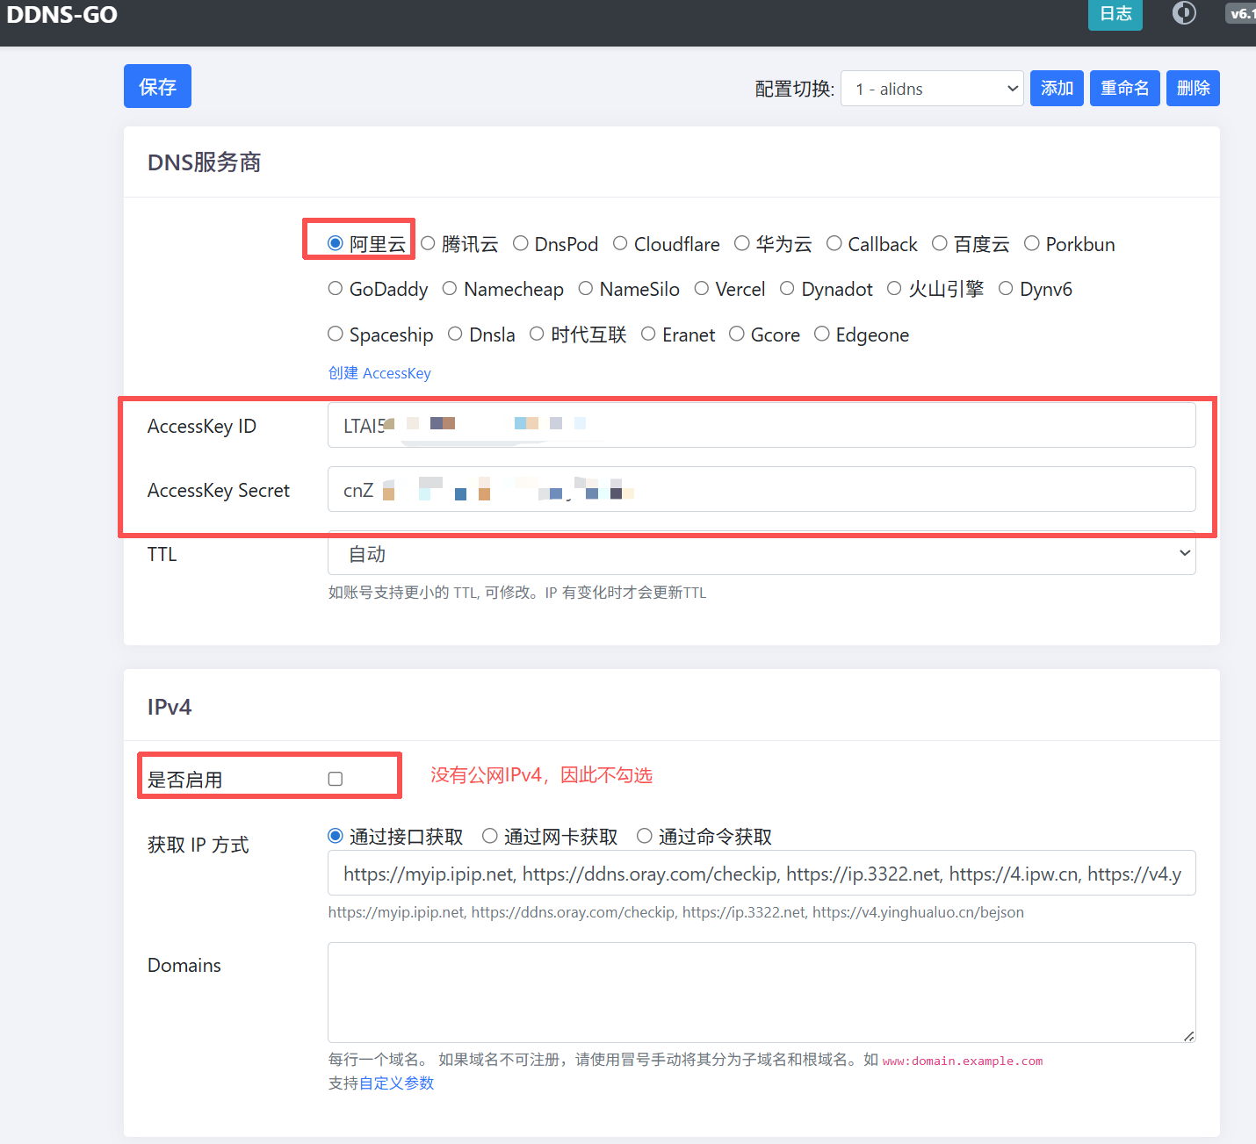Open the 自定义参数 help link
1256x1144 pixels.
tap(396, 1083)
